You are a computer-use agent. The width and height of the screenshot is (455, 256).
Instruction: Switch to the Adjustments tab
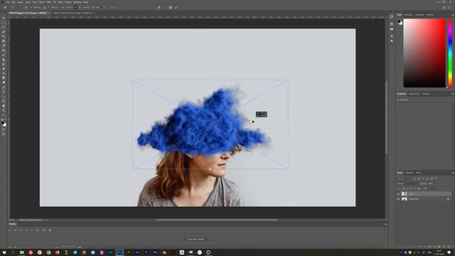414,94
